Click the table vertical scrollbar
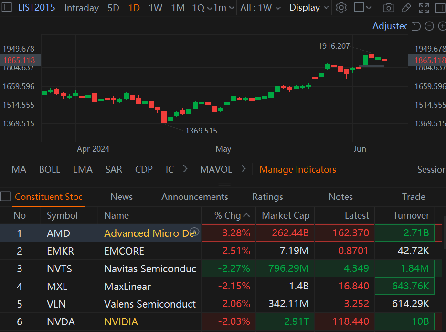Image resolution: width=446 pixels, height=332 pixels. pos(444,232)
